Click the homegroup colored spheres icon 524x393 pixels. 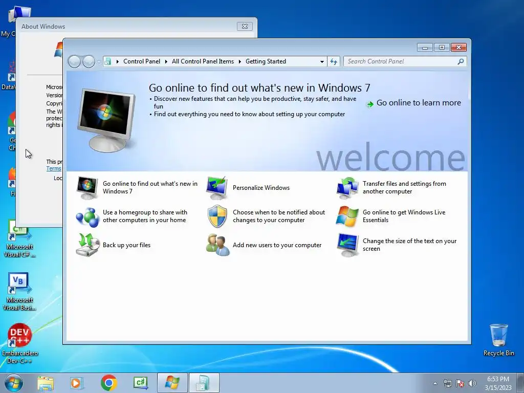[x=87, y=217]
